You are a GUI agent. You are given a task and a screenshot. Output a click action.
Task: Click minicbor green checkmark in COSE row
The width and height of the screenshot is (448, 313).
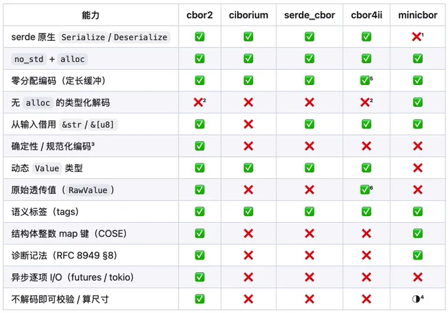(x=418, y=233)
